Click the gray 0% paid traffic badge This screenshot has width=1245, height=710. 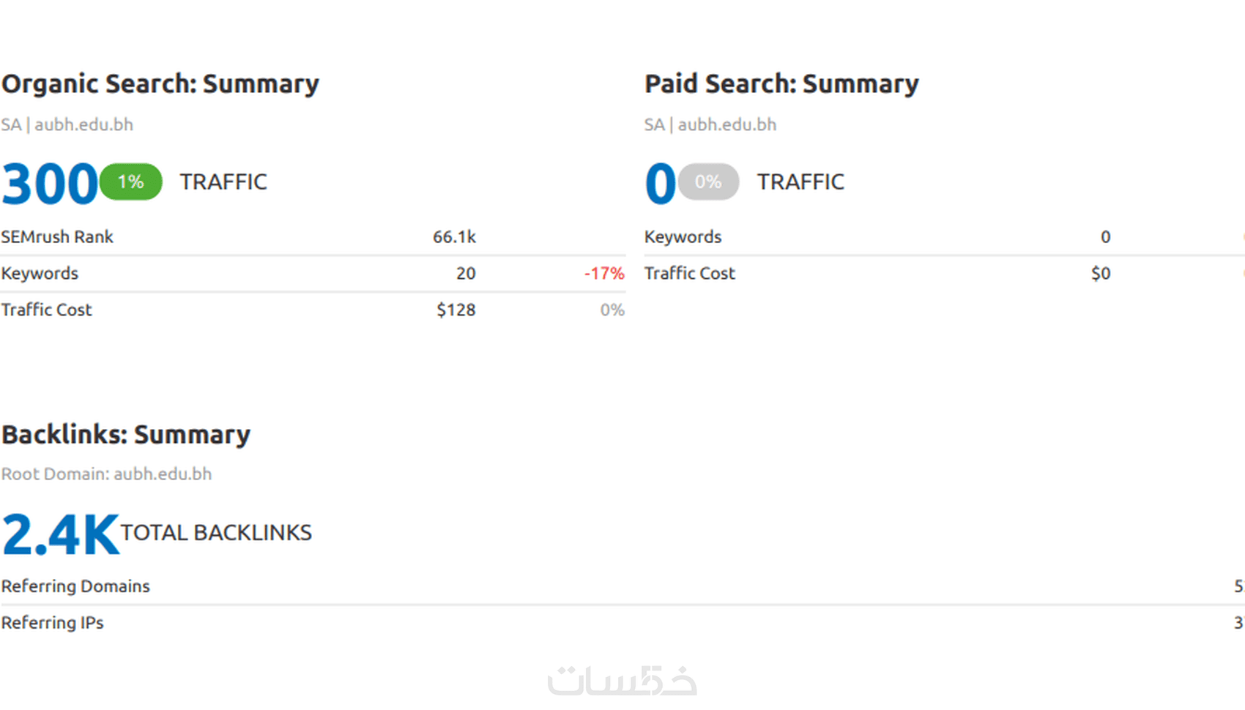point(708,182)
